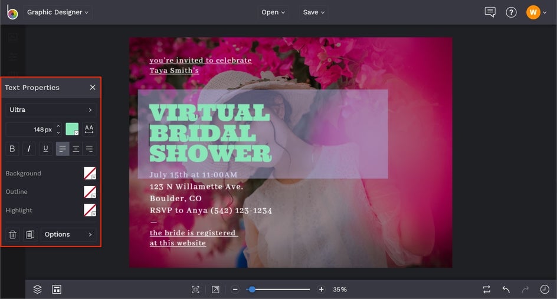Toggle bold formatting
This screenshot has height=299, width=557.
click(x=12, y=149)
